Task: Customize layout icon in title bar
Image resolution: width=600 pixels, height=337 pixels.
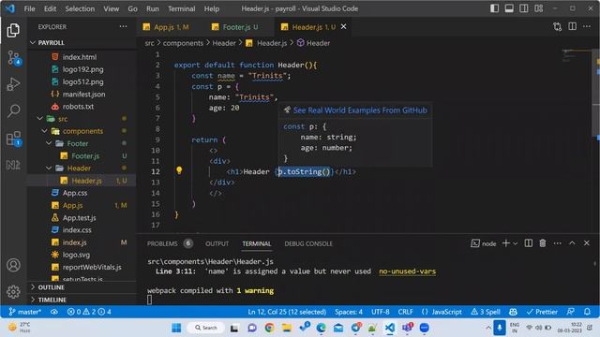Action: tap(539, 8)
